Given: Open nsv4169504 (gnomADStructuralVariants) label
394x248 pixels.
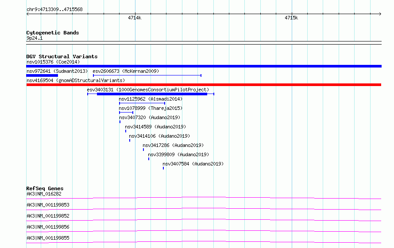Looking at the screenshot, I should pyautogui.click(x=76, y=80).
